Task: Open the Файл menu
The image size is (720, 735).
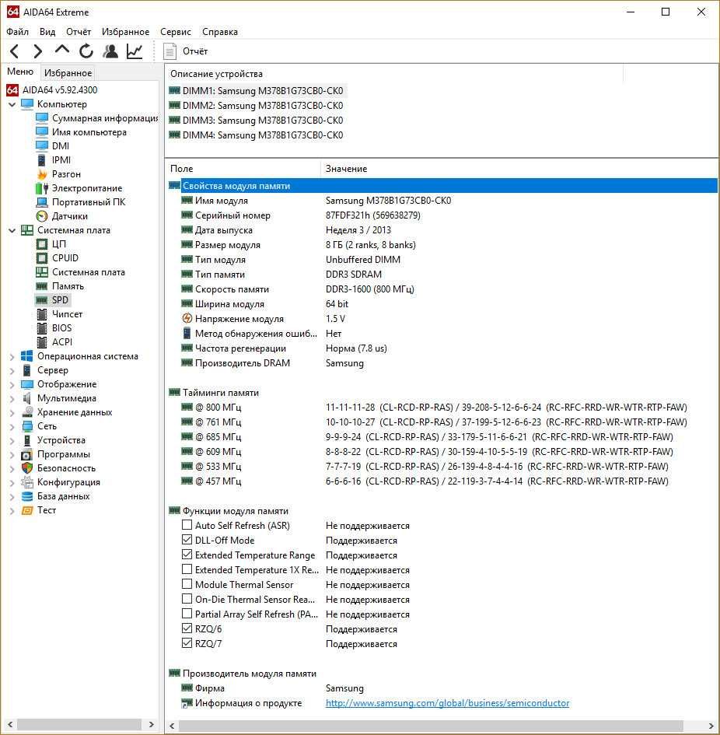Action: (17, 32)
